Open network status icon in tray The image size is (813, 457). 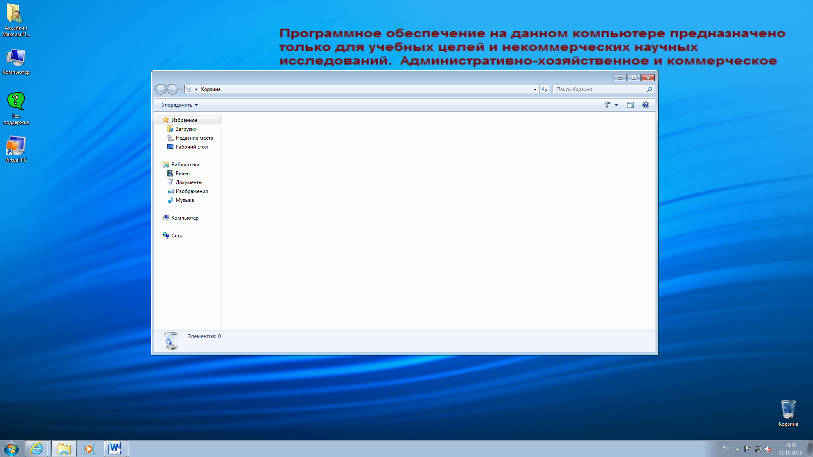pos(758,449)
